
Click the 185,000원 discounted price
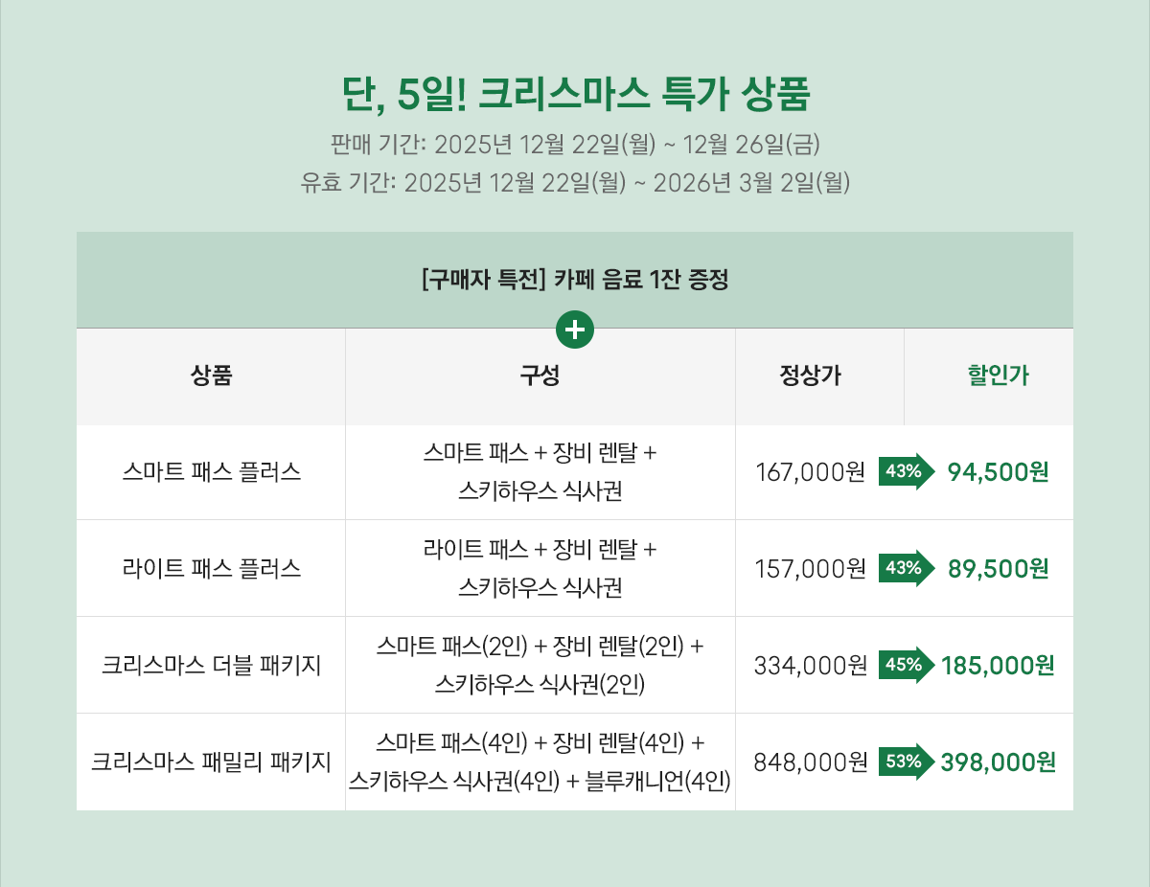click(x=998, y=665)
